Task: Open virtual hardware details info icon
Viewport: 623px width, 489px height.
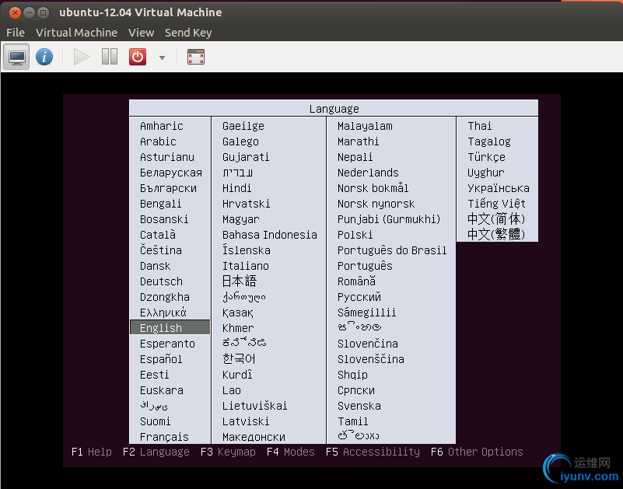Action: tap(44, 57)
